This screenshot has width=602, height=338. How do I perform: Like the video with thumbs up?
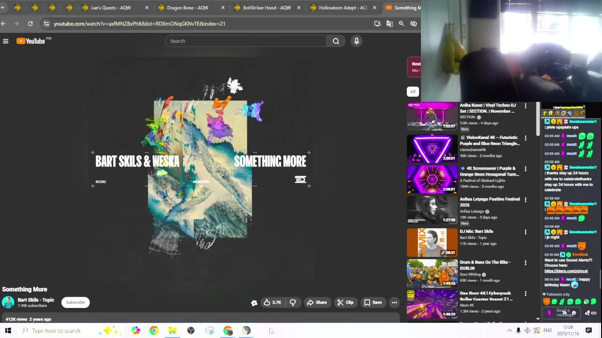pyautogui.click(x=272, y=303)
